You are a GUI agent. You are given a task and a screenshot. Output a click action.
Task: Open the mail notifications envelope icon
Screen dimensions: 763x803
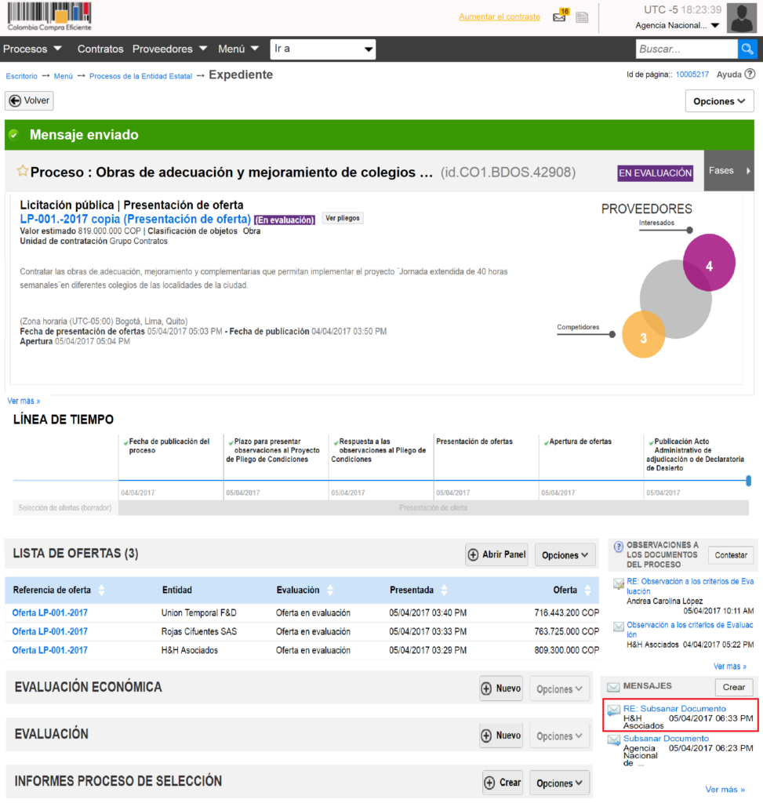559,17
